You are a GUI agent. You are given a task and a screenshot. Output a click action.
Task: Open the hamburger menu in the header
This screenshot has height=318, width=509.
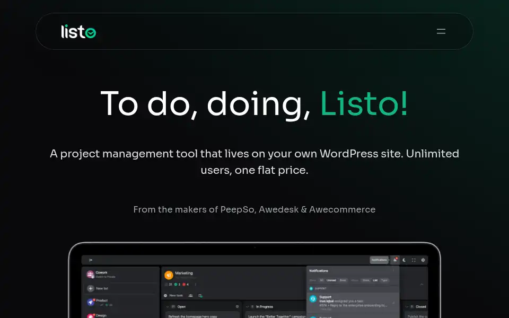[x=441, y=31]
